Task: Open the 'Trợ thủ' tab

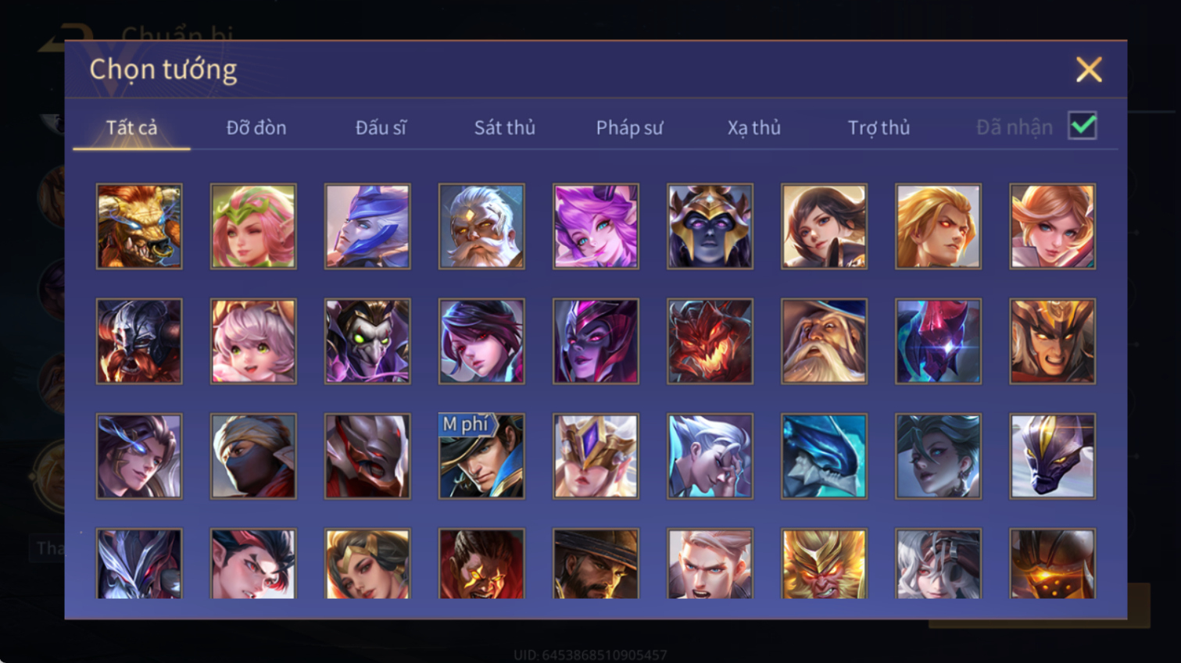Action: (879, 127)
